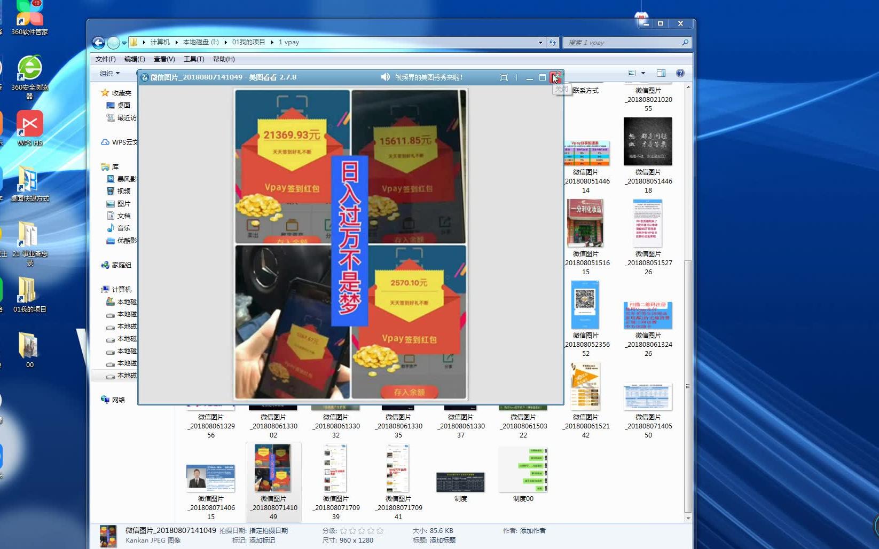Select 家庭组 in navigation pane
Viewport: 879px width, 549px height.
pyautogui.click(x=116, y=265)
